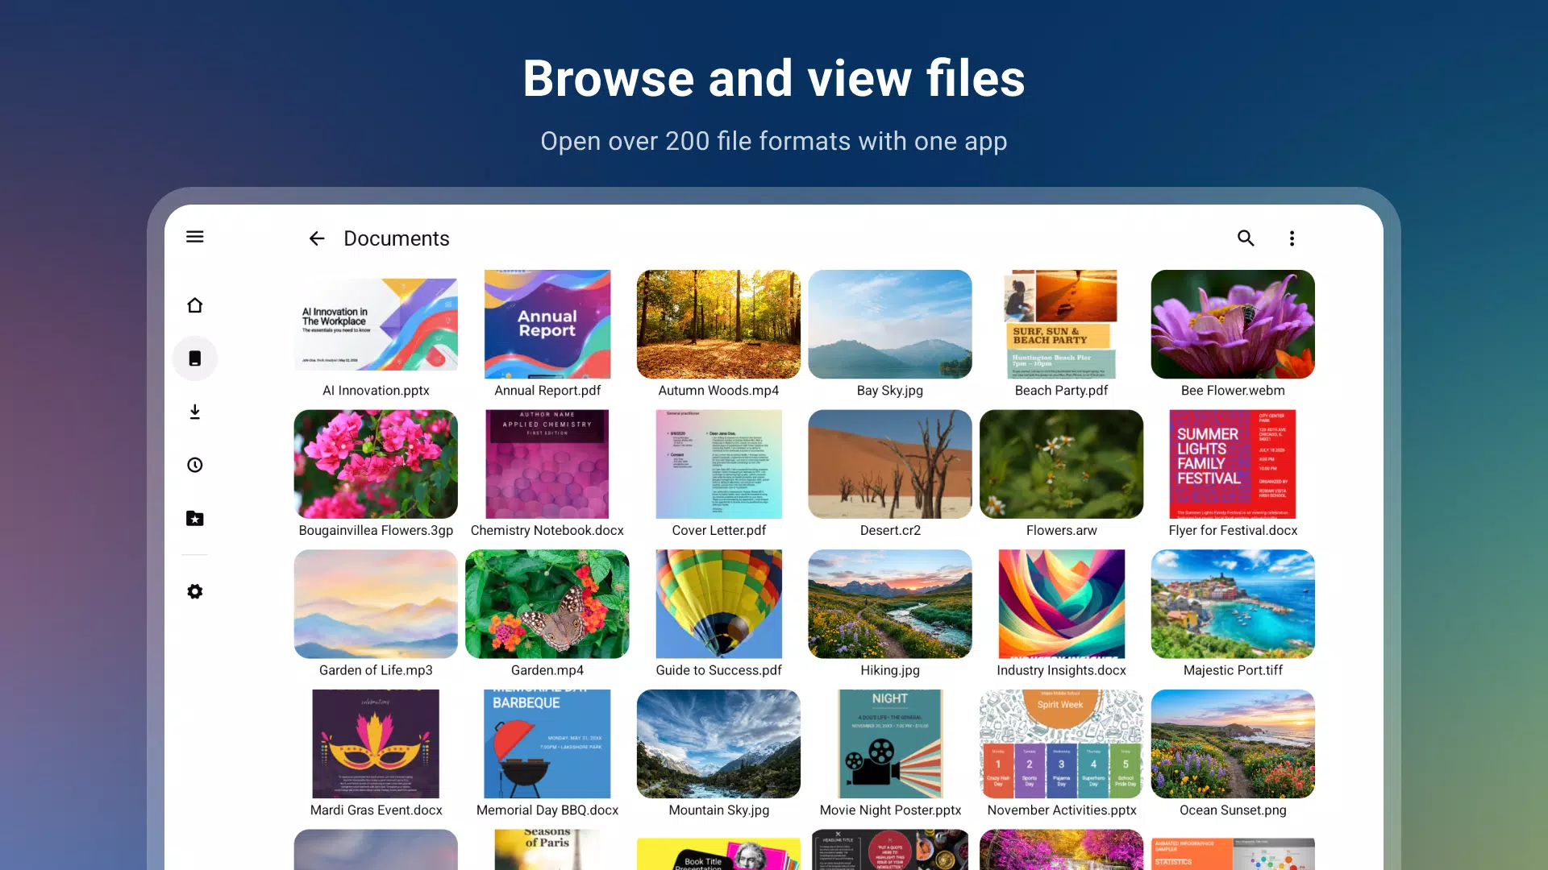
Task: Click the 'Documents' folder title
Action: [x=397, y=238]
